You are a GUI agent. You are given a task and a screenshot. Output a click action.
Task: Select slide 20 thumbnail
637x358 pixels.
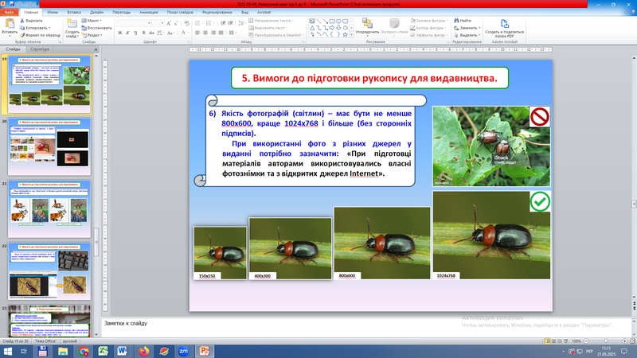pyautogui.click(x=49, y=147)
